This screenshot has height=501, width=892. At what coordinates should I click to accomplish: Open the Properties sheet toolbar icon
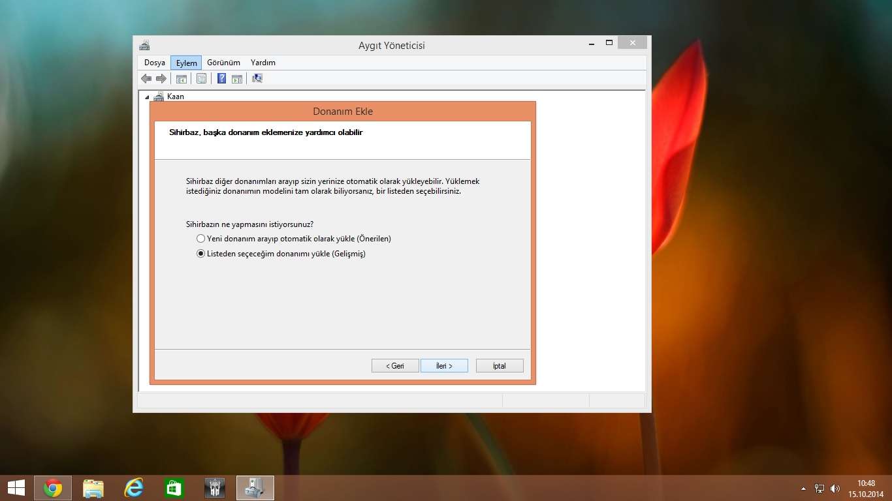201,79
